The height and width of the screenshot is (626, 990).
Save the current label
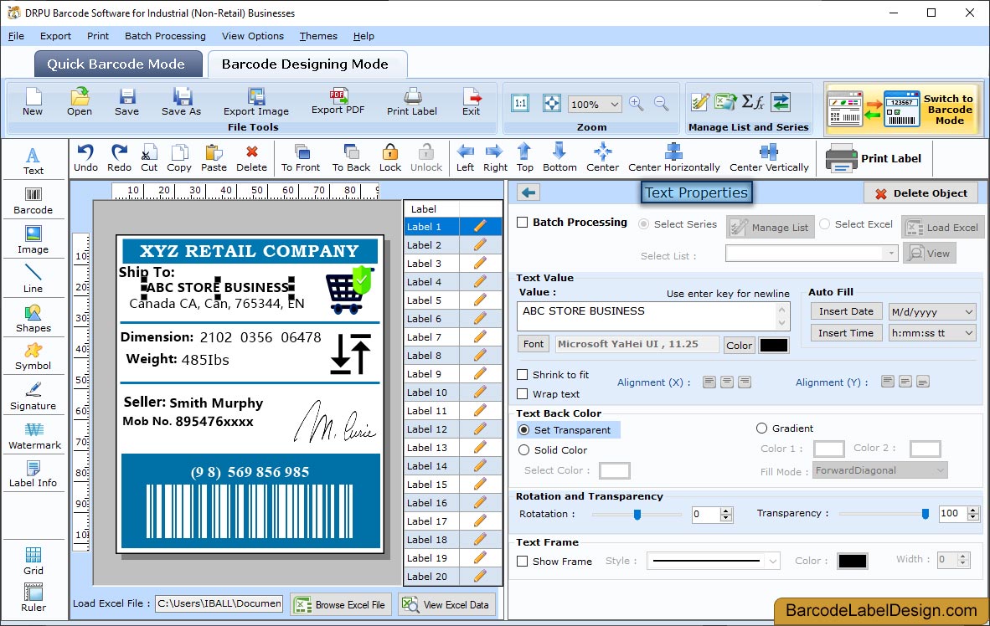tap(127, 101)
